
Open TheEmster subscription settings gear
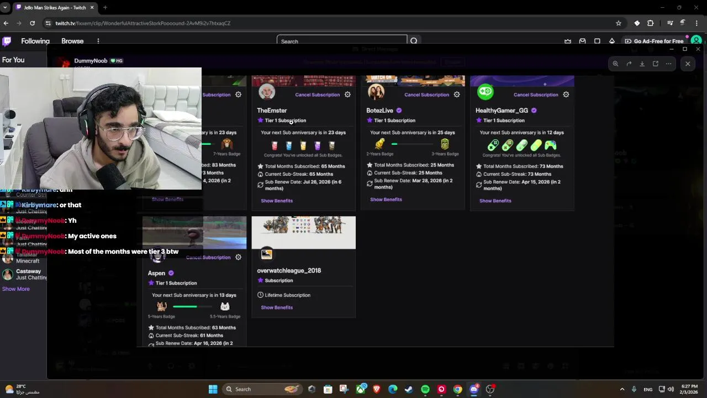(347, 95)
